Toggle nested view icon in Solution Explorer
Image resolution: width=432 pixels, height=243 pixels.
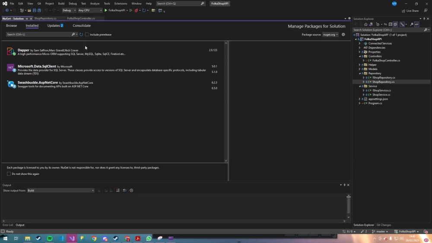(x=402, y=24)
